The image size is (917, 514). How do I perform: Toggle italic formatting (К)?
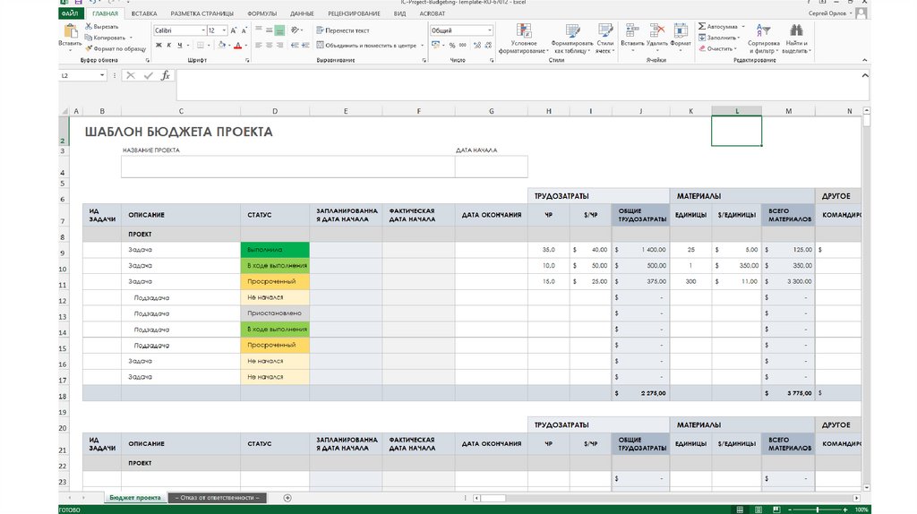click(168, 45)
